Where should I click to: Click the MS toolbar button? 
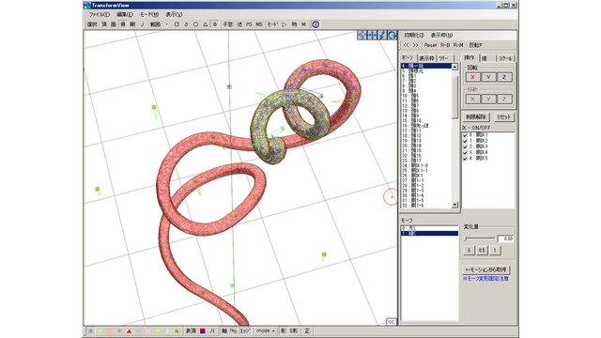point(259,24)
